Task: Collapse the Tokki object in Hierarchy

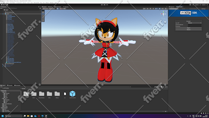Action: (4, 14)
